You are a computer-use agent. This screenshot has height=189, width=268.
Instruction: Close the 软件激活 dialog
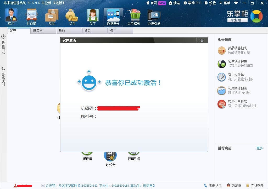(202, 40)
